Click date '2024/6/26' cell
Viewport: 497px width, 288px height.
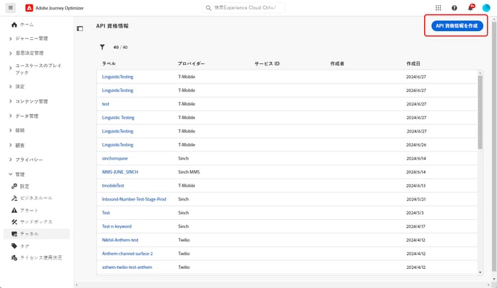click(416, 145)
